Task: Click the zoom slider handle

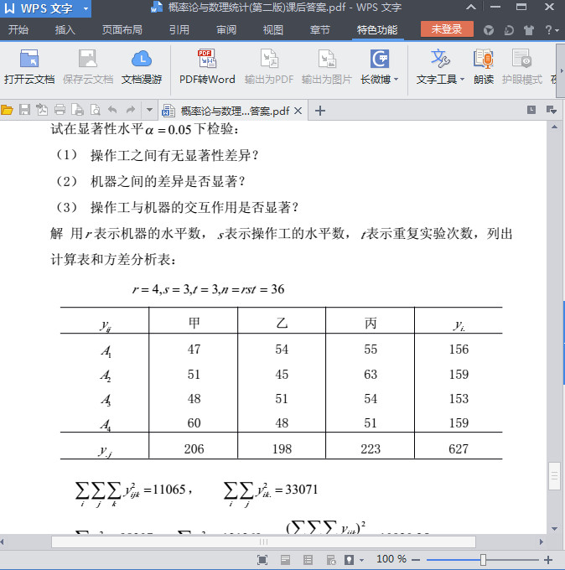Action: (x=483, y=560)
